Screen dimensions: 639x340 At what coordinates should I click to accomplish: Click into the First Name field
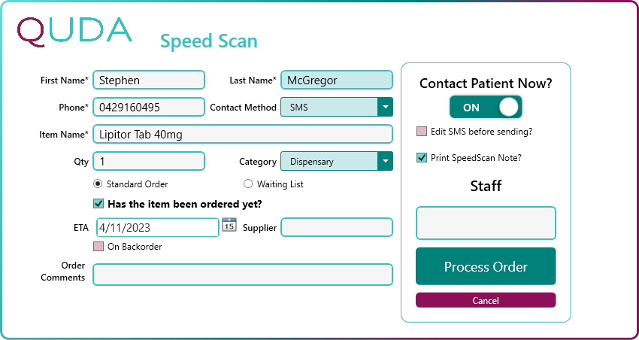149,80
